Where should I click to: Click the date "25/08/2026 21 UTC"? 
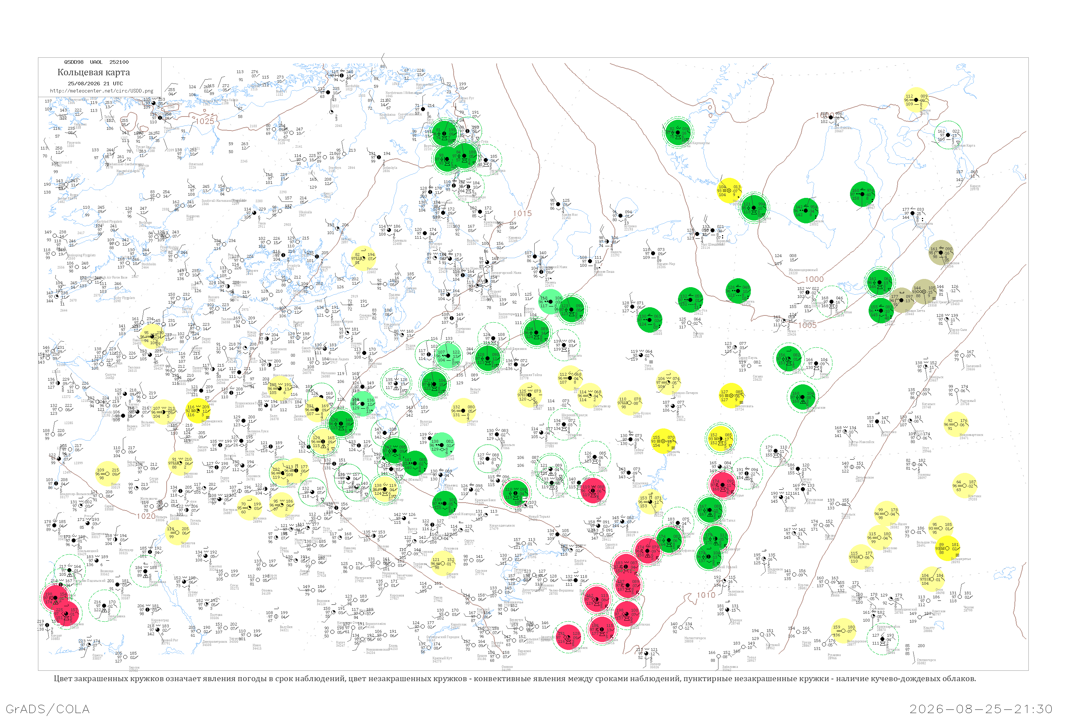point(95,83)
